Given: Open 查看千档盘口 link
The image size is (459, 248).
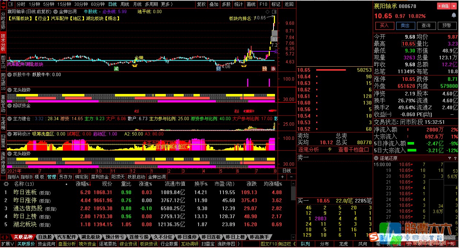Looking at the screenshot, I should click(354, 150).
